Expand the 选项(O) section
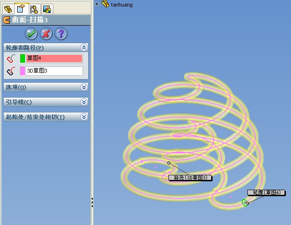Viewport: 291px width, 225px height. click(84, 87)
